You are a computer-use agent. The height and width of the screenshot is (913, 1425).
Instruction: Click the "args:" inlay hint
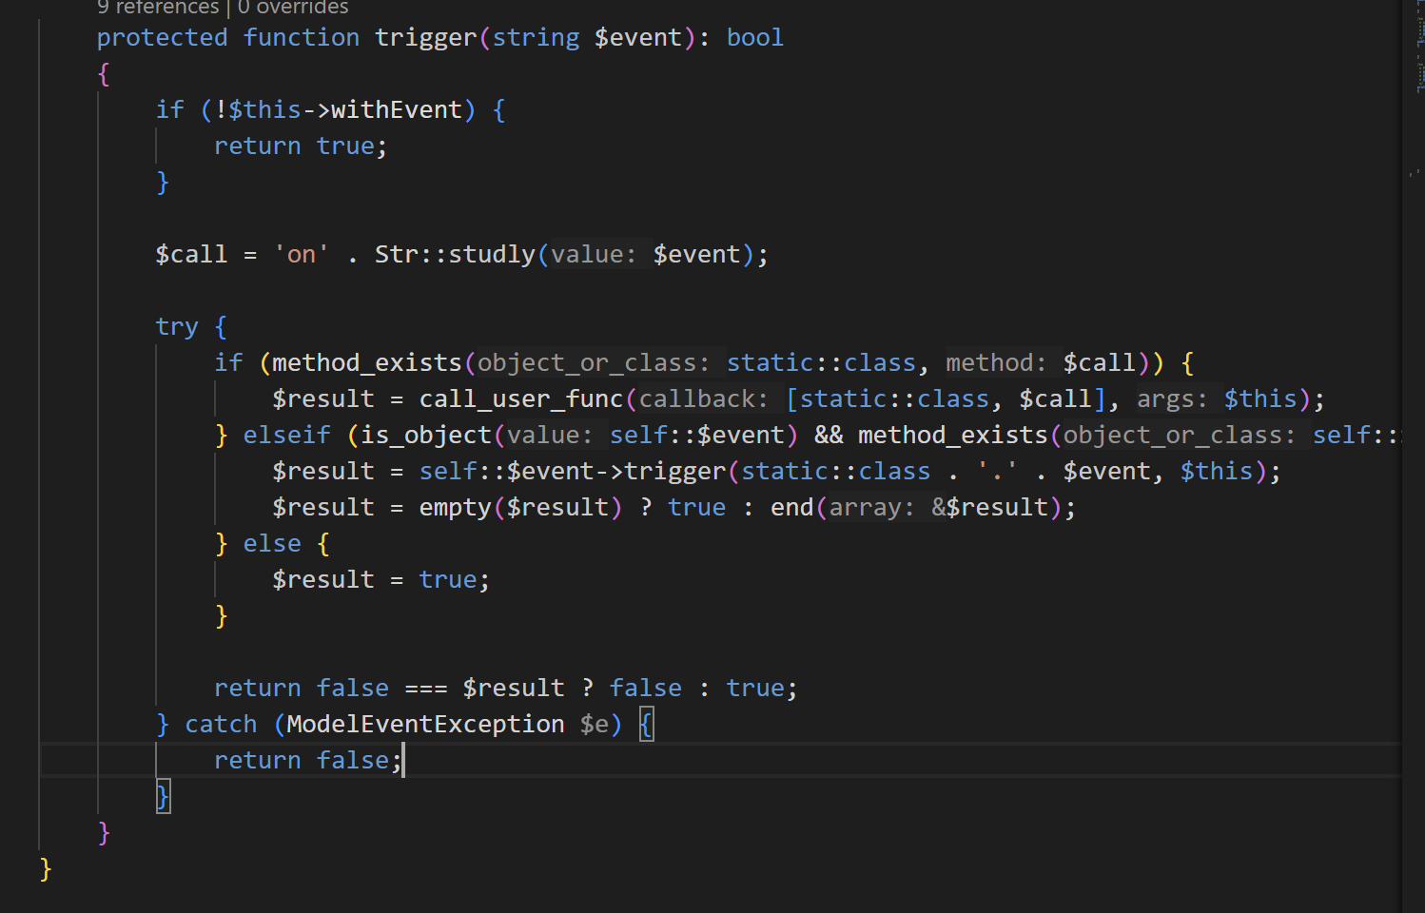click(x=1171, y=399)
